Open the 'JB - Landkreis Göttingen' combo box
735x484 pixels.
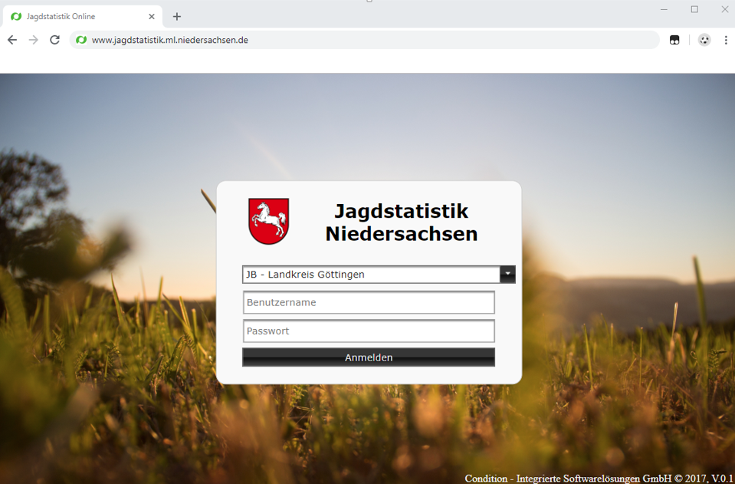(x=371, y=275)
